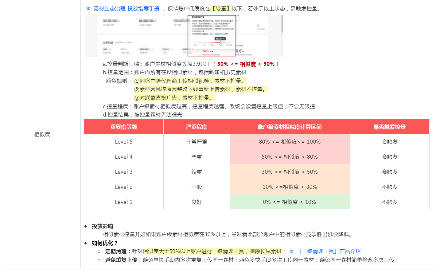This screenshot has height=273, width=440.
Task: Click the 是否触发控量 table header
Action: coord(389,126)
